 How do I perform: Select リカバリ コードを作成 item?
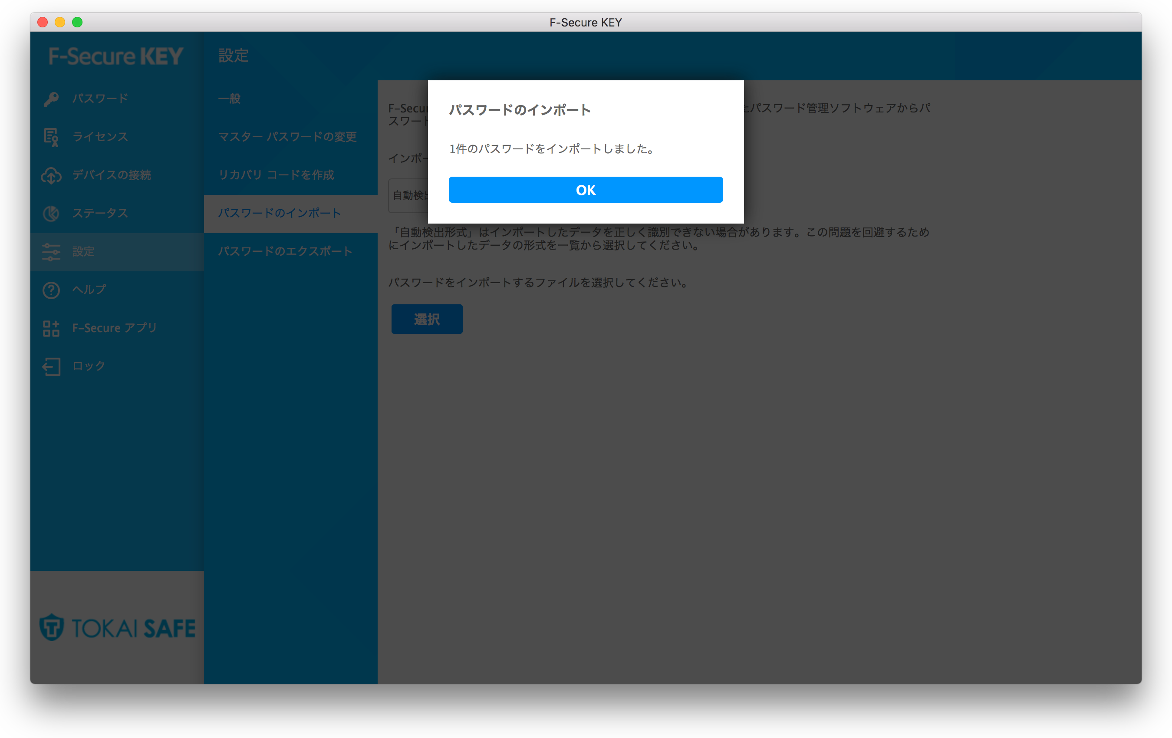tap(276, 175)
